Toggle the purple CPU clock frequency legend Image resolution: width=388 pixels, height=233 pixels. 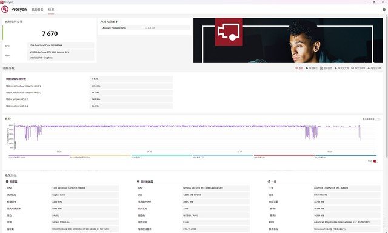(x=39, y=156)
